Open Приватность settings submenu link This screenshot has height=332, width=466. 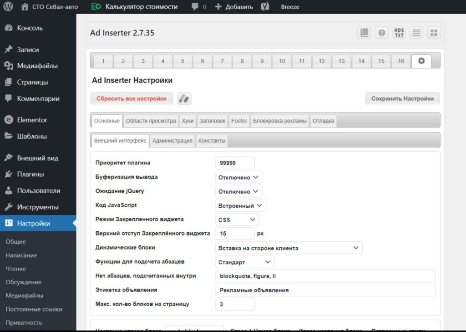[x=24, y=322]
